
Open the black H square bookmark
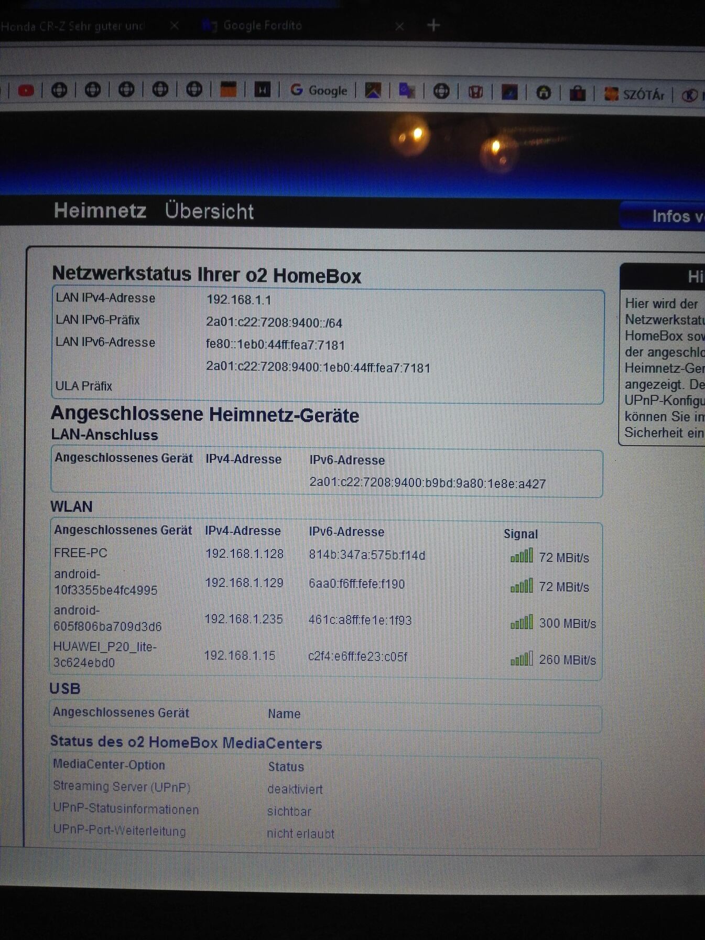(x=262, y=90)
